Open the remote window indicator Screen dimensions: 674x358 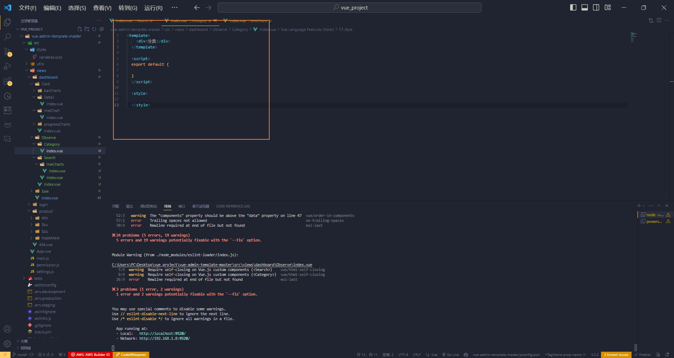(5, 355)
